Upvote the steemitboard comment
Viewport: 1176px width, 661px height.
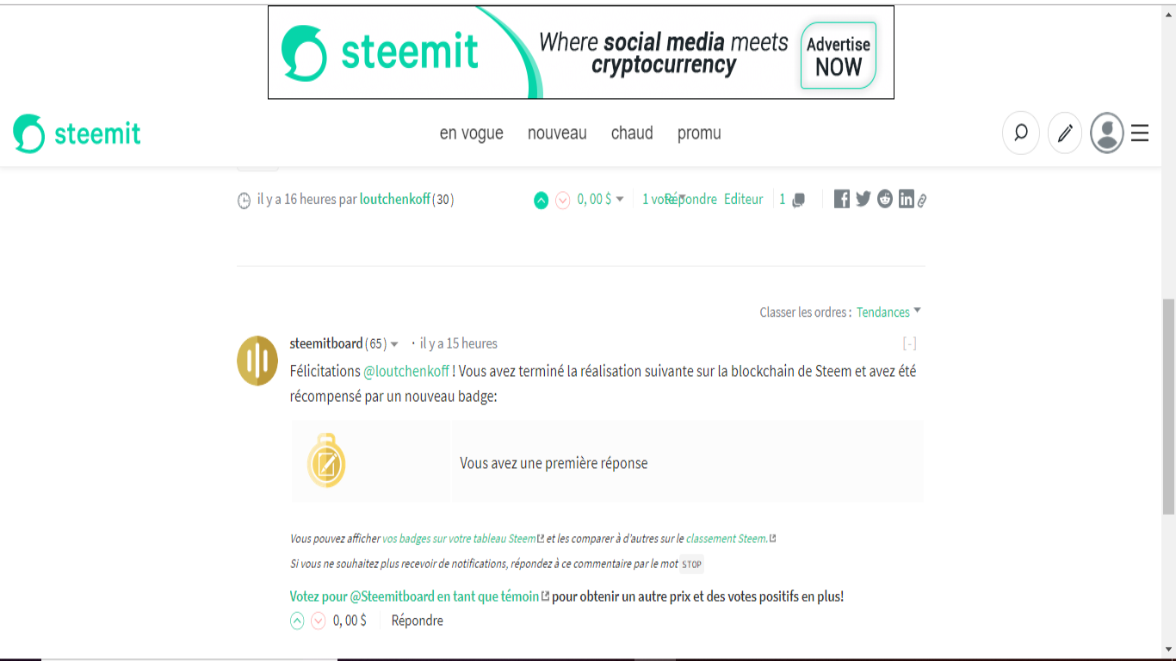click(x=297, y=621)
